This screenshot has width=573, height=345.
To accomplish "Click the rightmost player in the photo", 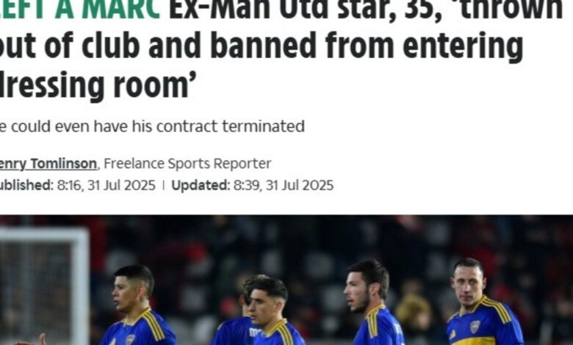I will (x=483, y=302).
